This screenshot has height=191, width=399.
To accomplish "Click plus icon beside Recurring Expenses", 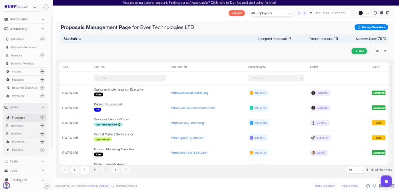I will coord(42,88).
